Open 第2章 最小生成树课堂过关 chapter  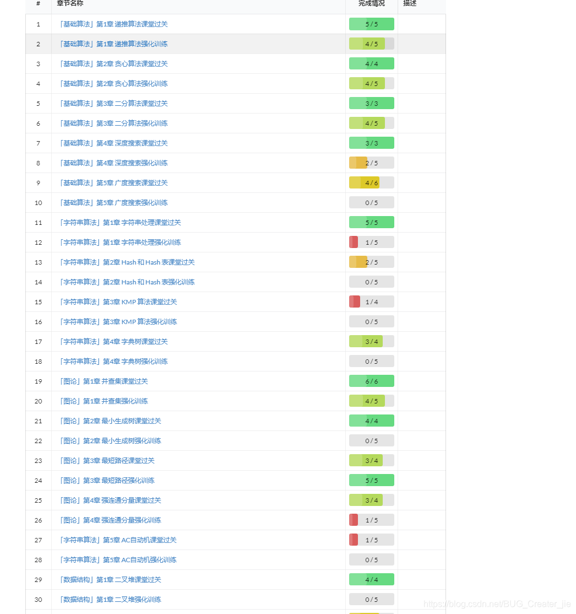coord(110,421)
